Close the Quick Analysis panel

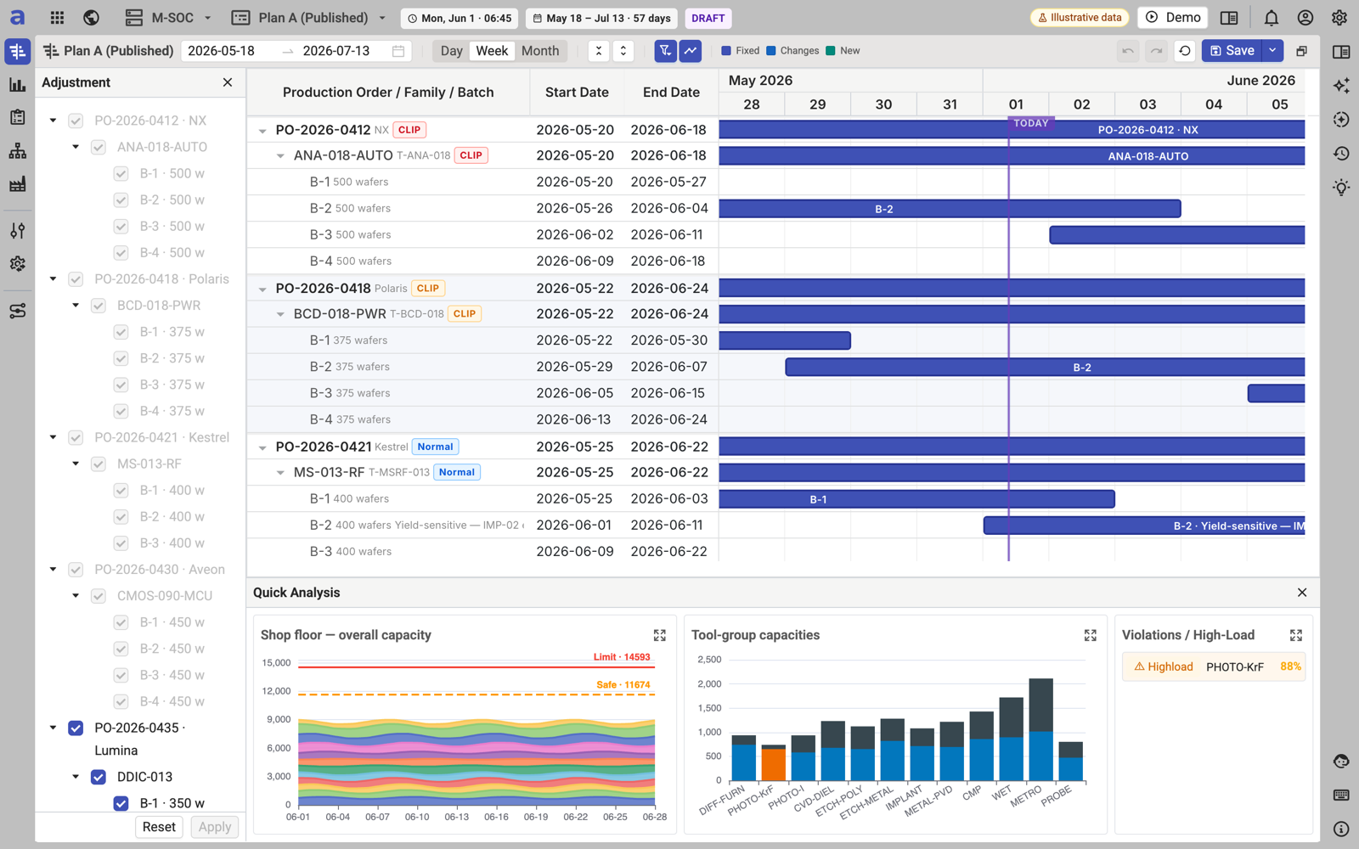[x=1302, y=593]
